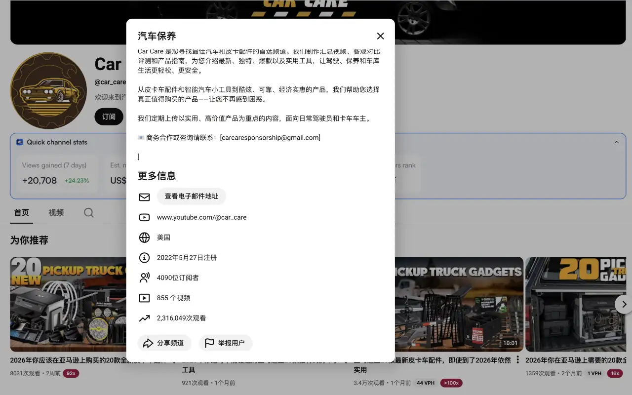Click the 举报用户 button
This screenshot has width=632, height=395.
pos(226,343)
